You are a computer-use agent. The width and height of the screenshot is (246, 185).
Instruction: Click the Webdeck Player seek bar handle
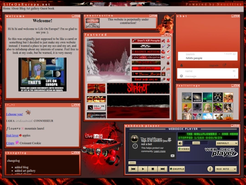132,163
